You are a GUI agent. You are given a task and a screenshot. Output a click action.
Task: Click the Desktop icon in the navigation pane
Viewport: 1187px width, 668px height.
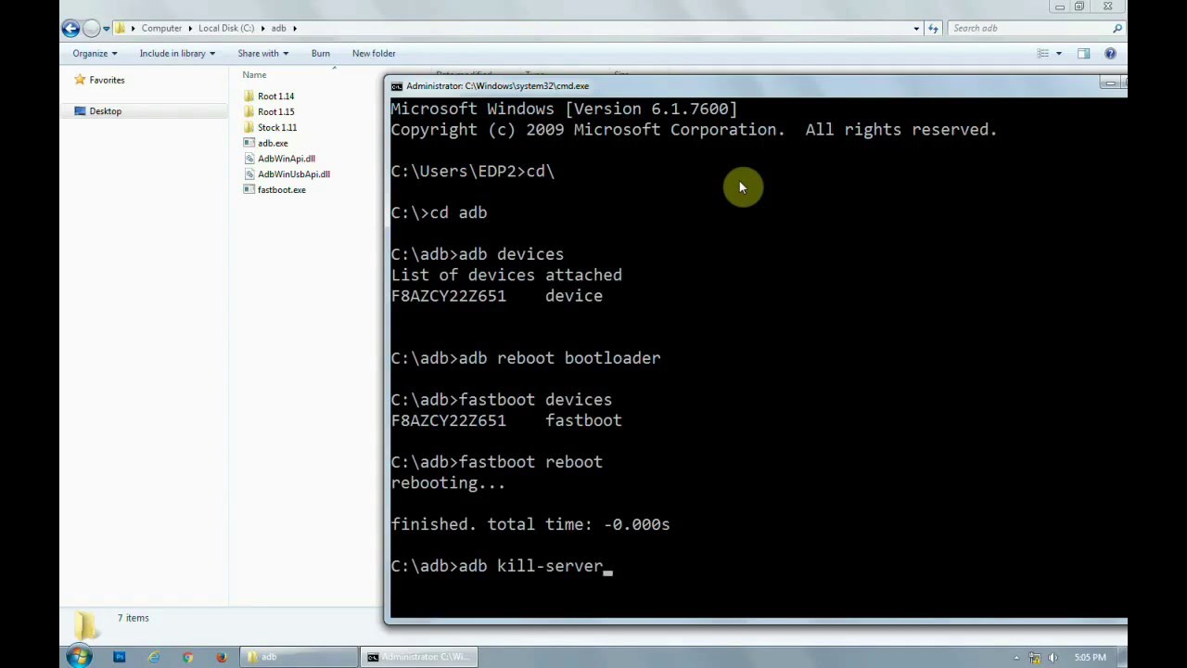[x=80, y=111]
